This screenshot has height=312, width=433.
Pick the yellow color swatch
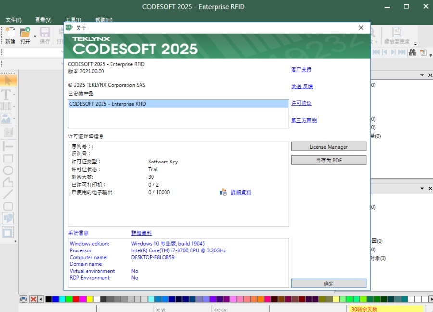pos(90,299)
